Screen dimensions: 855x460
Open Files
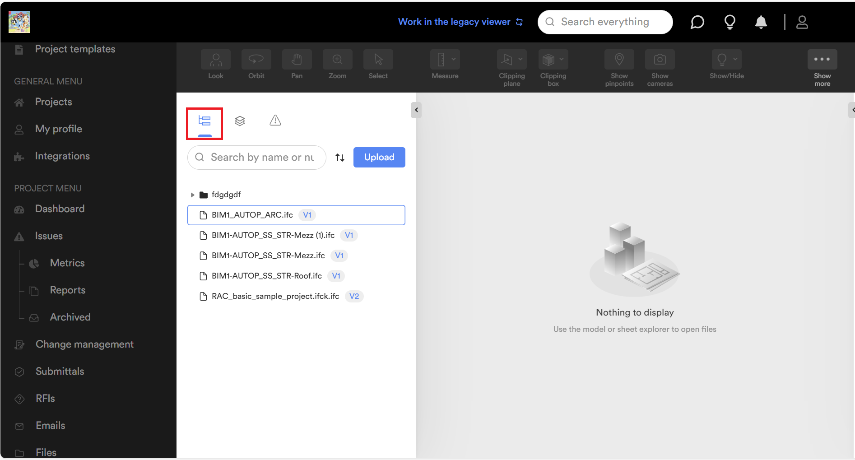point(46,452)
